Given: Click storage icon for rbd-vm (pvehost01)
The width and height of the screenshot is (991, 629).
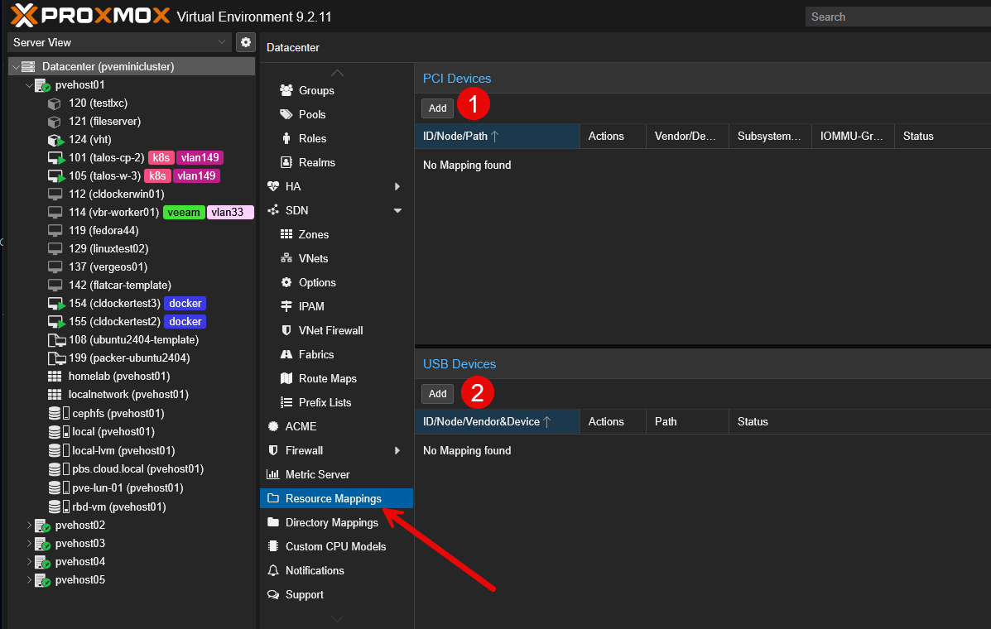Looking at the screenshot, I should 58,507.
